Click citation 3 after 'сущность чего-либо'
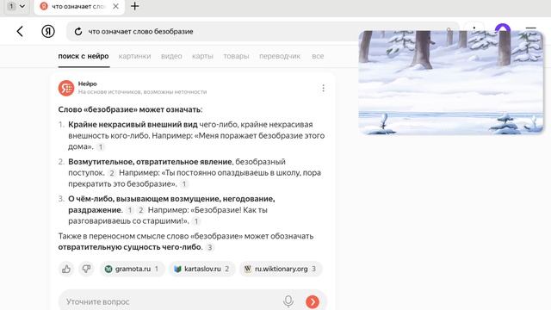551x310 pixels. pos(210,247)
